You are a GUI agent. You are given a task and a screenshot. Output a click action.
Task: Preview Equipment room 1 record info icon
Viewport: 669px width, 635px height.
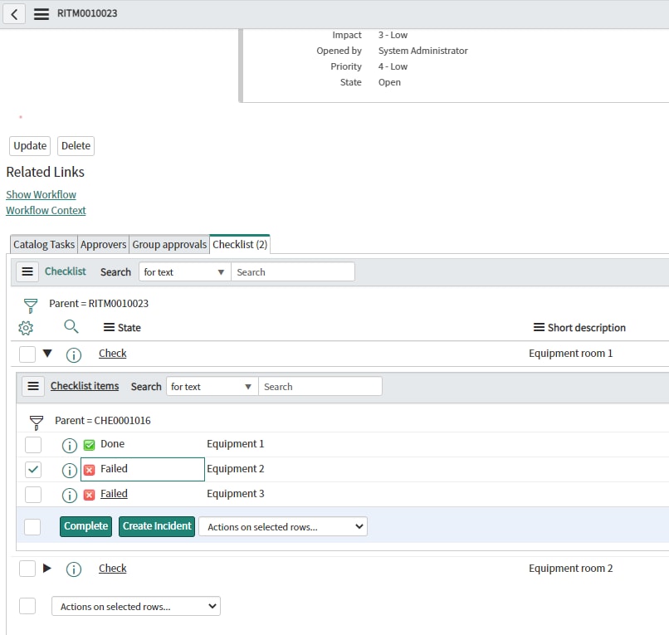pos(73,354)
